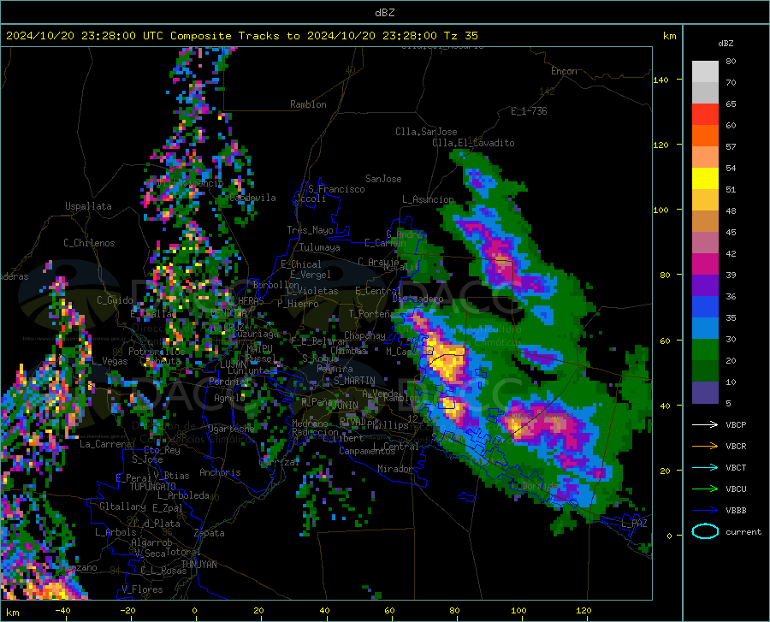
Task: Click the yellow hail core near M_Cas
Action: point(446,360)
